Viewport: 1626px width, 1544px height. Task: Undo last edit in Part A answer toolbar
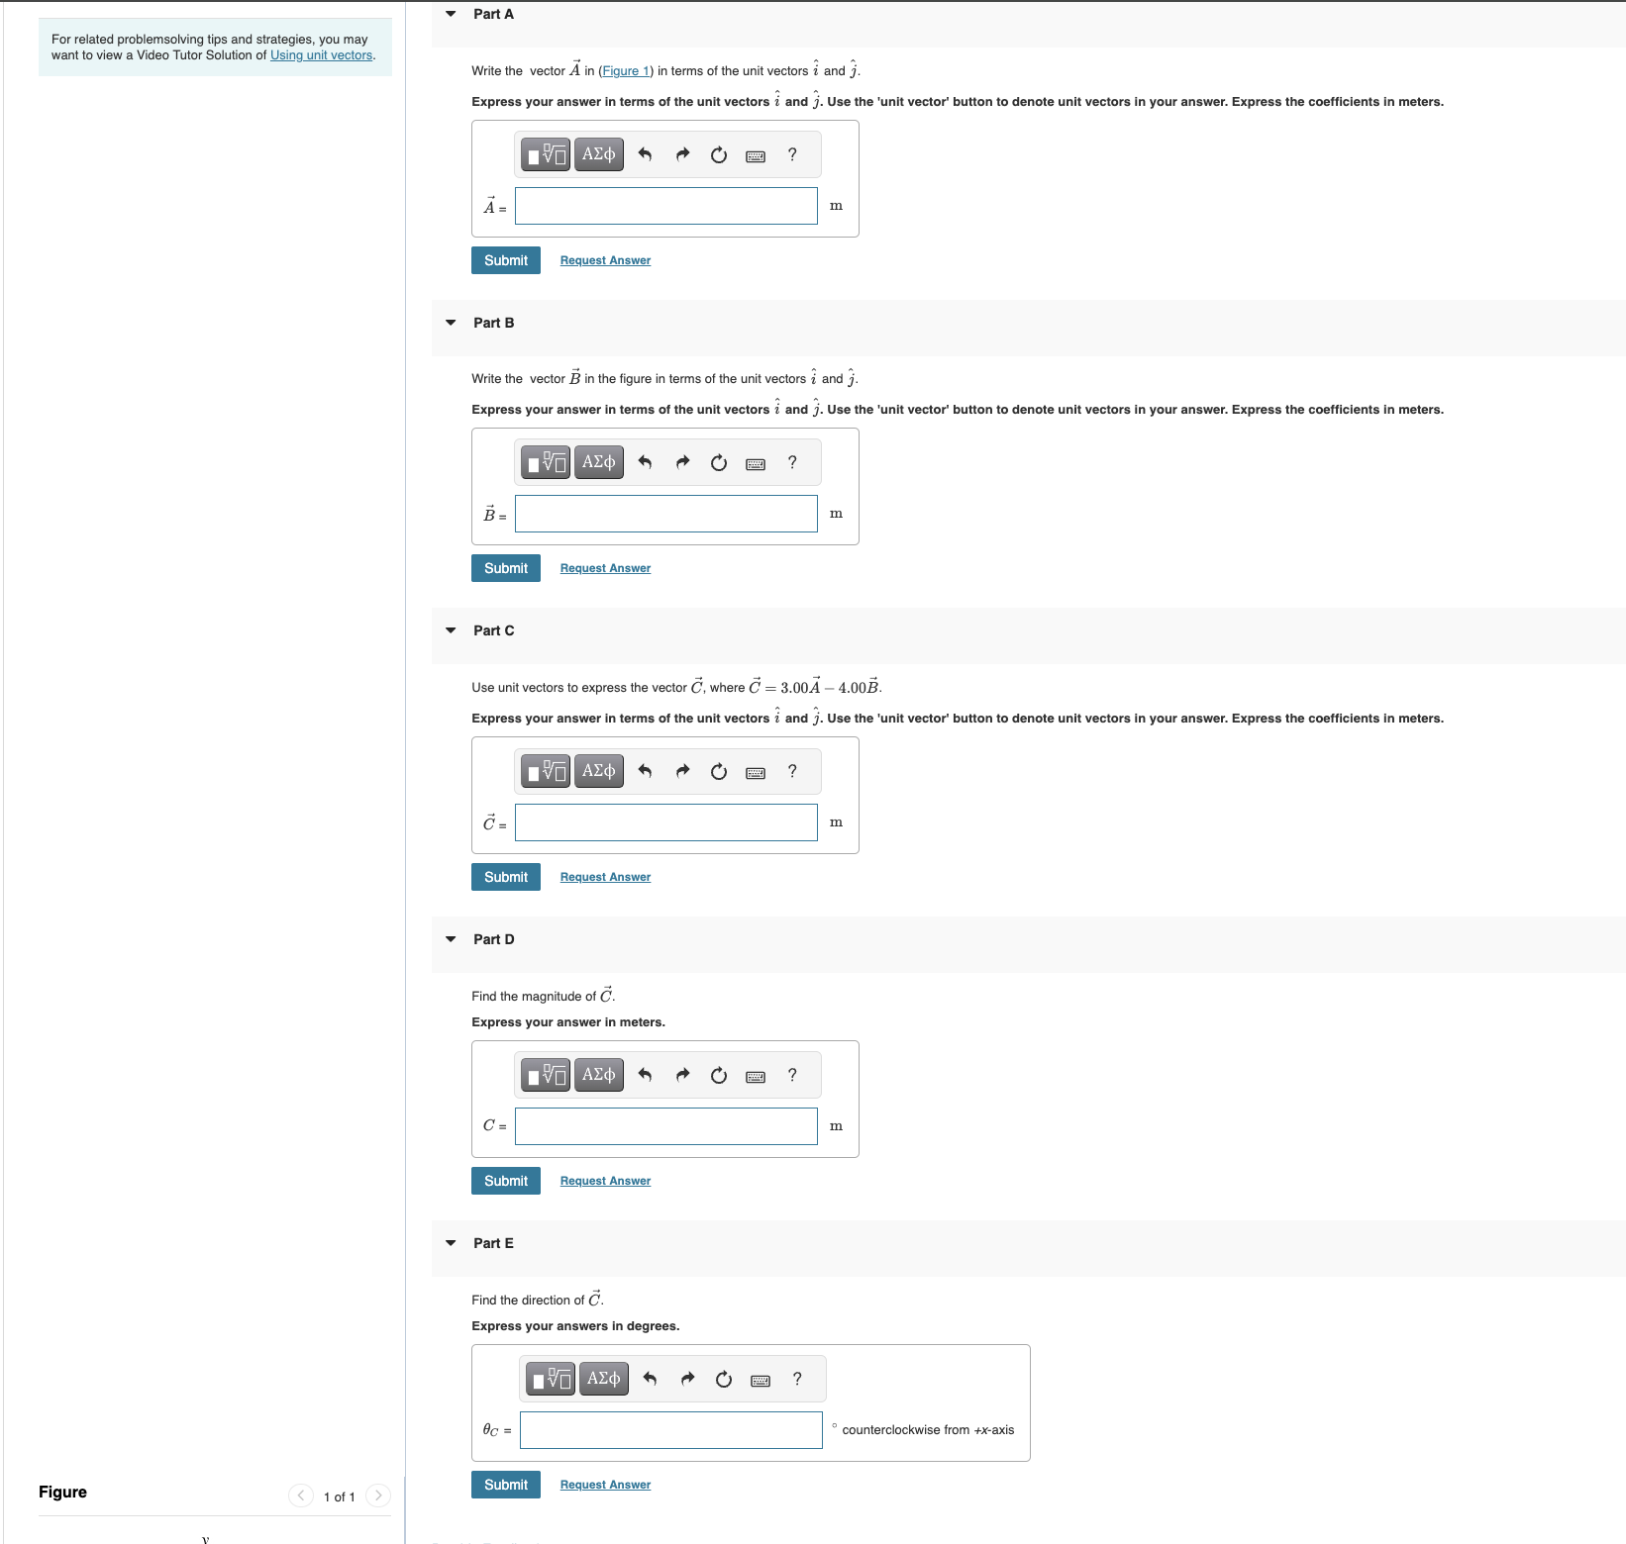pos(645,154)
